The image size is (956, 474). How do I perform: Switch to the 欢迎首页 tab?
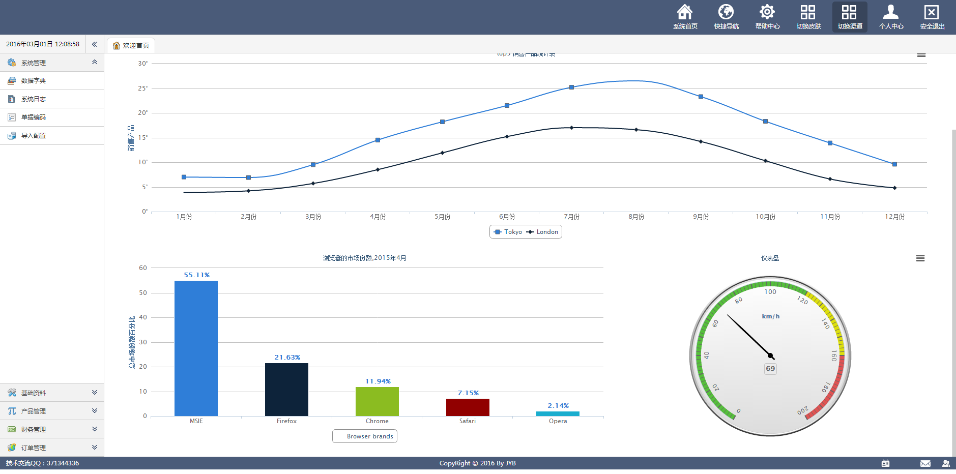(131, 45)
